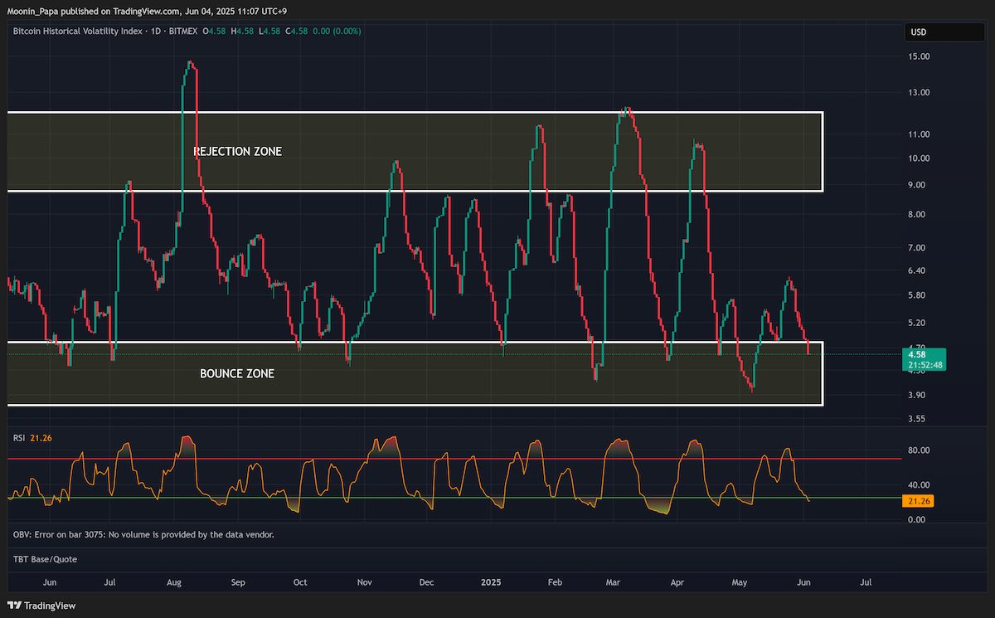Viewport: 995px width, 618px height.
Task: Select the REJECTION ZONE text label
Action: coord(237,152)
